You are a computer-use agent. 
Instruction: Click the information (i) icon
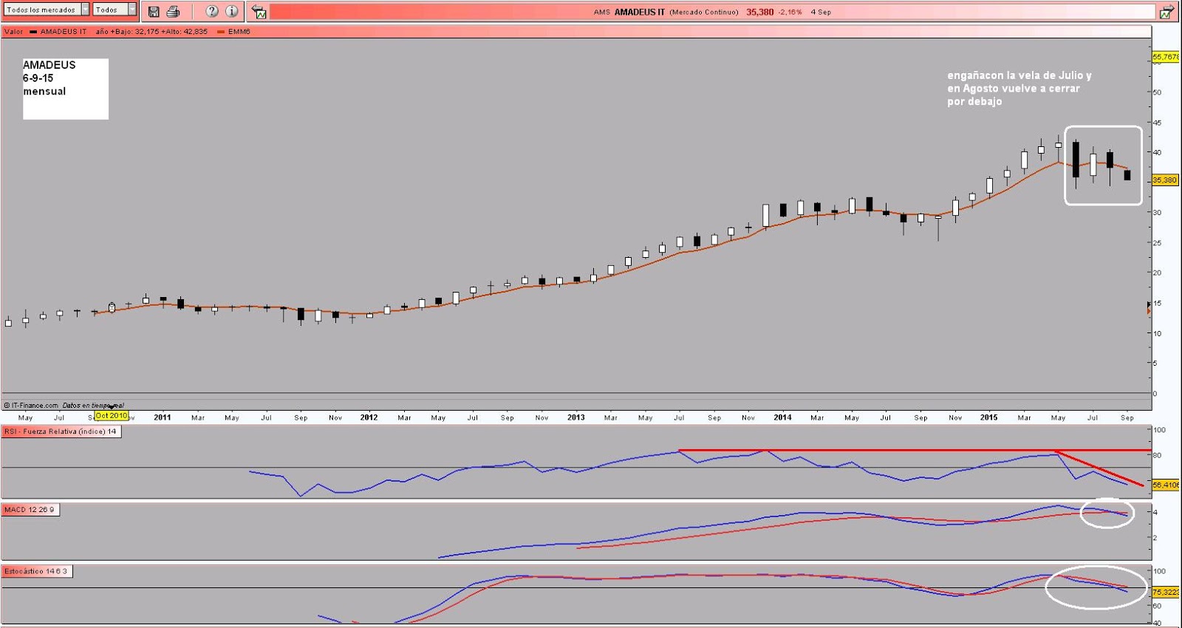click(232, 11)
